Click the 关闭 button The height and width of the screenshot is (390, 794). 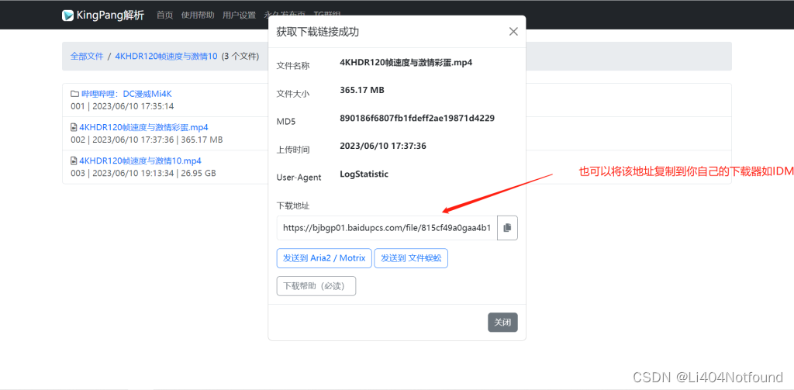point(502,322)
